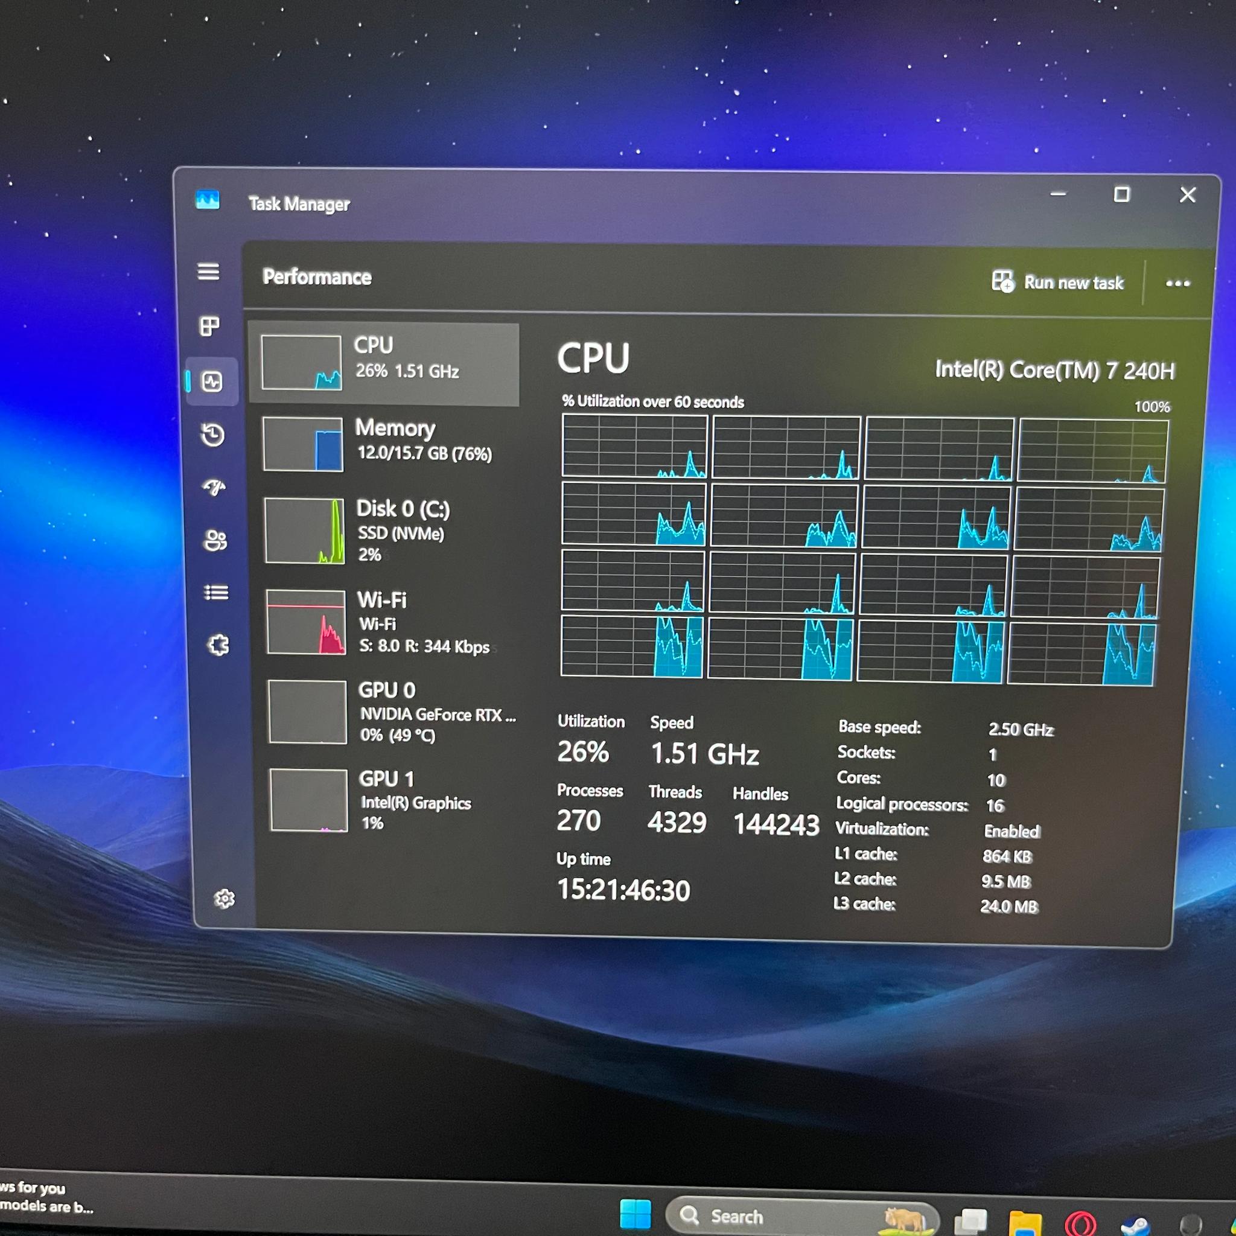
Task: Click the '% Utilization over 60 seconds' label
Action: click(652, 402)
